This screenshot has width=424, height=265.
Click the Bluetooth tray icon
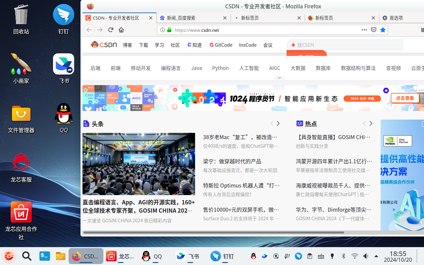point(344,256)
